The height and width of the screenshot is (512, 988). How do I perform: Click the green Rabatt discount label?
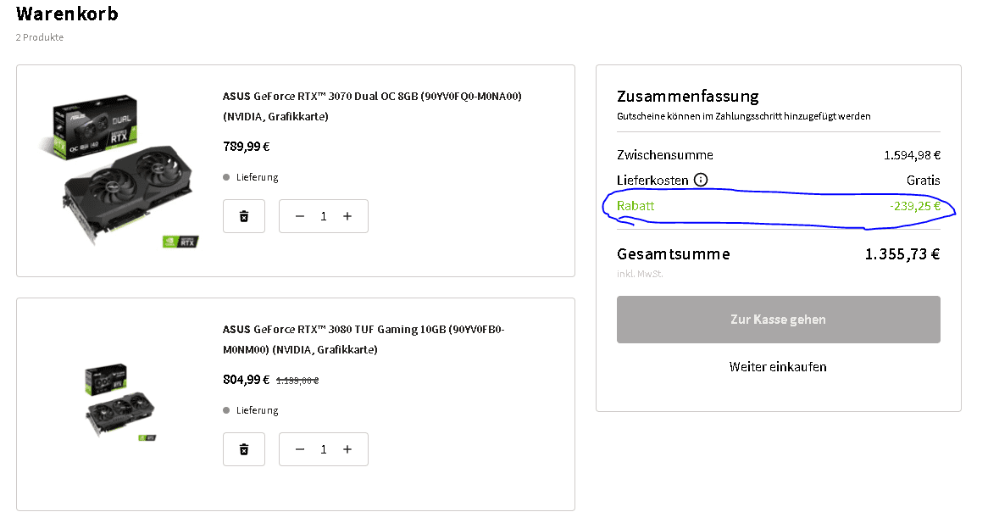[x=636, y=206]
